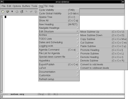Click the Undo arrow toolbar icon
Image resolution: width=128 pixels, height=99 pixels.
26,11
